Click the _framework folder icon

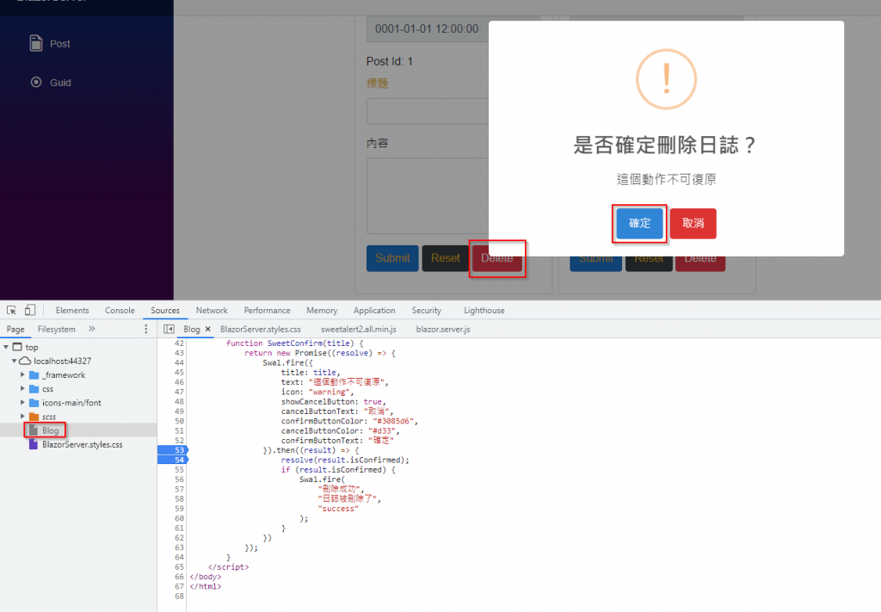point(34,374)
